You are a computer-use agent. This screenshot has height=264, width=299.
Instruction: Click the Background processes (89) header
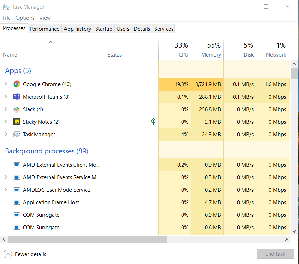[47, 151]
